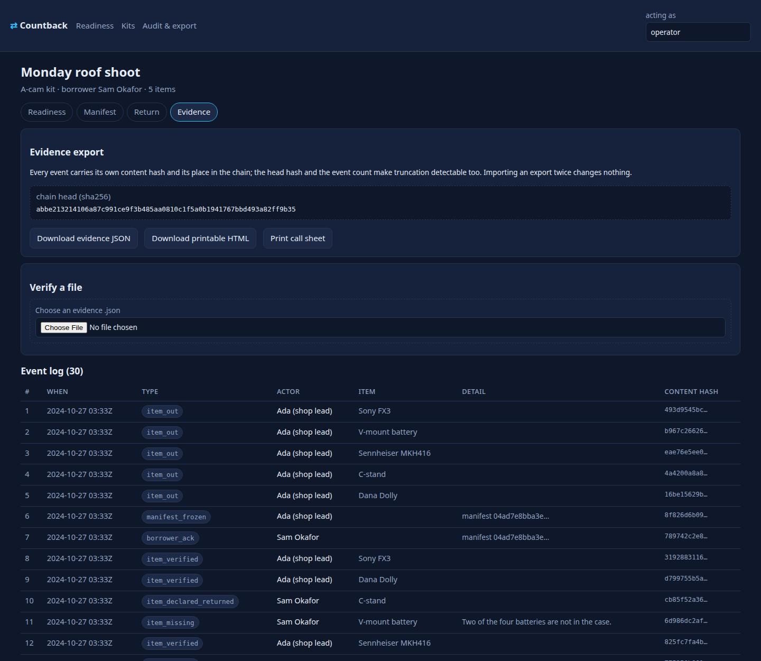Screen dimensions: 761x661
Task: Click Download printable HTML button
Action: (200, 238)
